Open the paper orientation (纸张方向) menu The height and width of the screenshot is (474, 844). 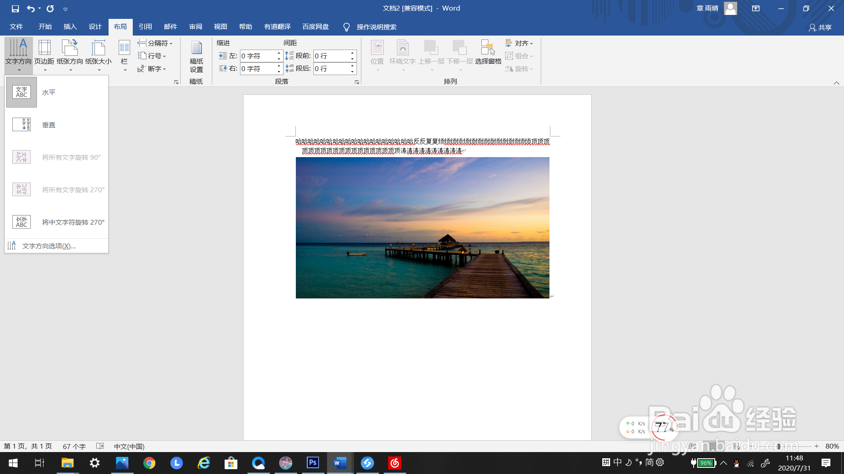click(x=70, y=56)
